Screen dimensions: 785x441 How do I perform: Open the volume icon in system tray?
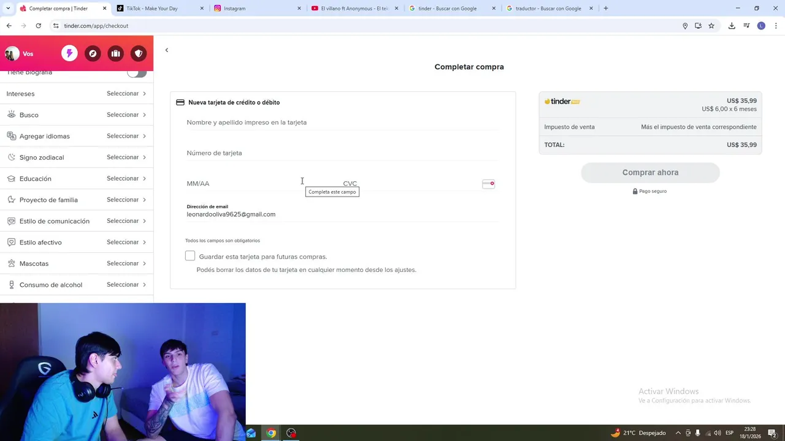(x=717, y=433)
